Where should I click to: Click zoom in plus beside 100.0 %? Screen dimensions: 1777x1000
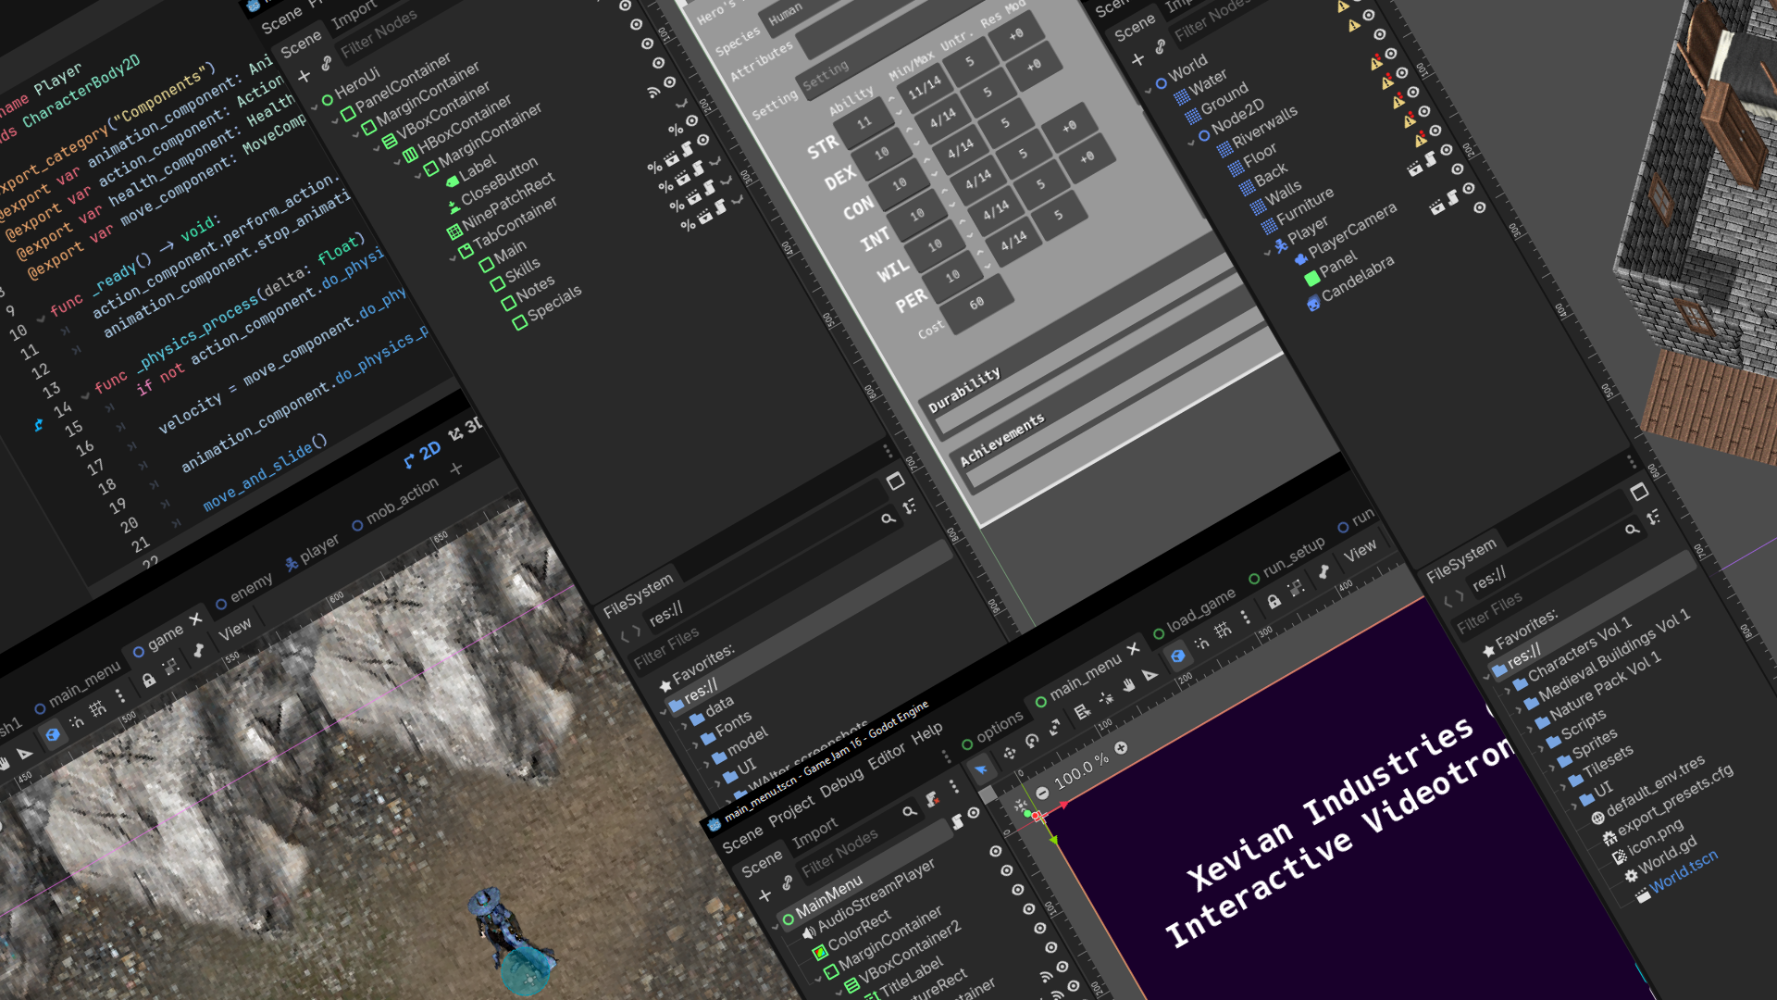pyautogui.click(x=1122, y=747)
